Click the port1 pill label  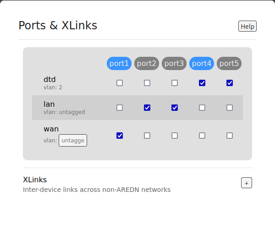click(x=119, y=63)
